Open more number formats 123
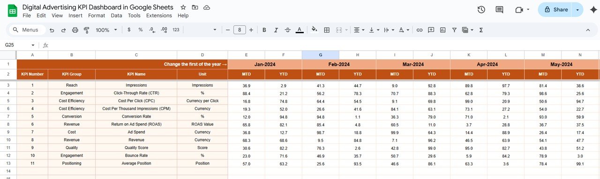The width and height of the screenshot is (600, 179). [176, 30]
